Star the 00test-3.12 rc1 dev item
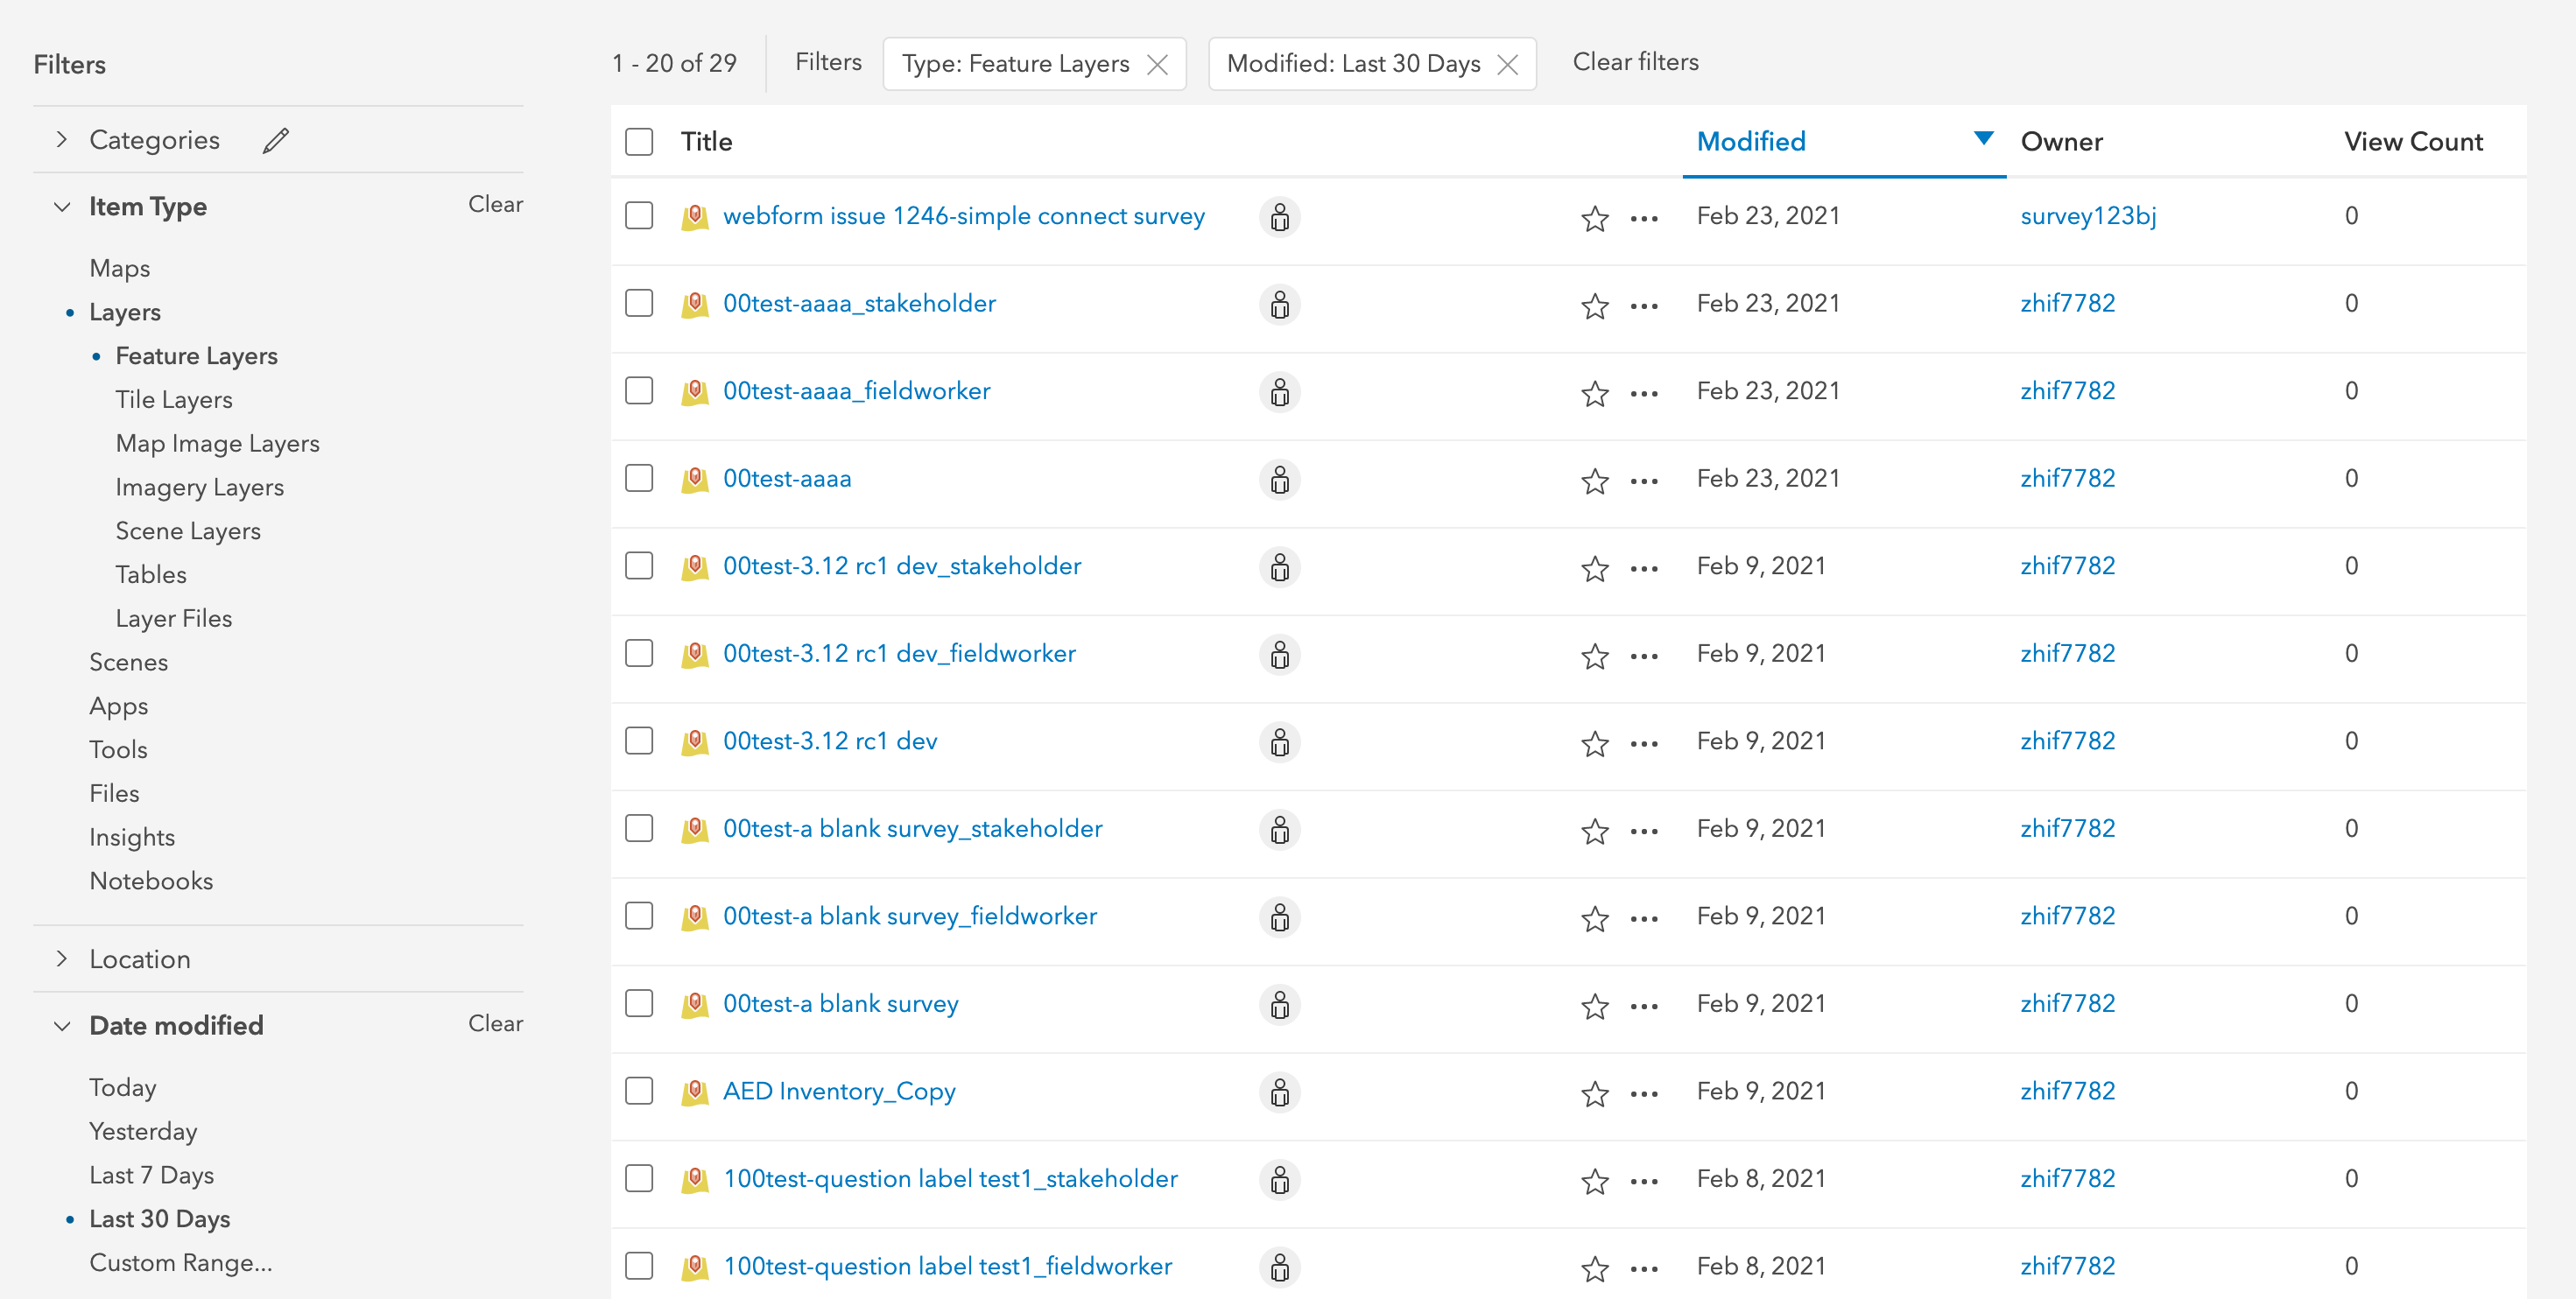 (x=1594, y=743)
